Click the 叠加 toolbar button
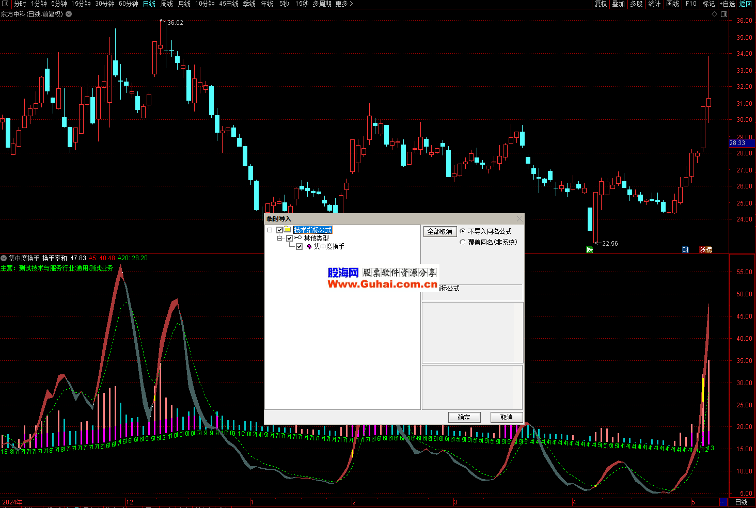756x508 pixels. point(618,4)
